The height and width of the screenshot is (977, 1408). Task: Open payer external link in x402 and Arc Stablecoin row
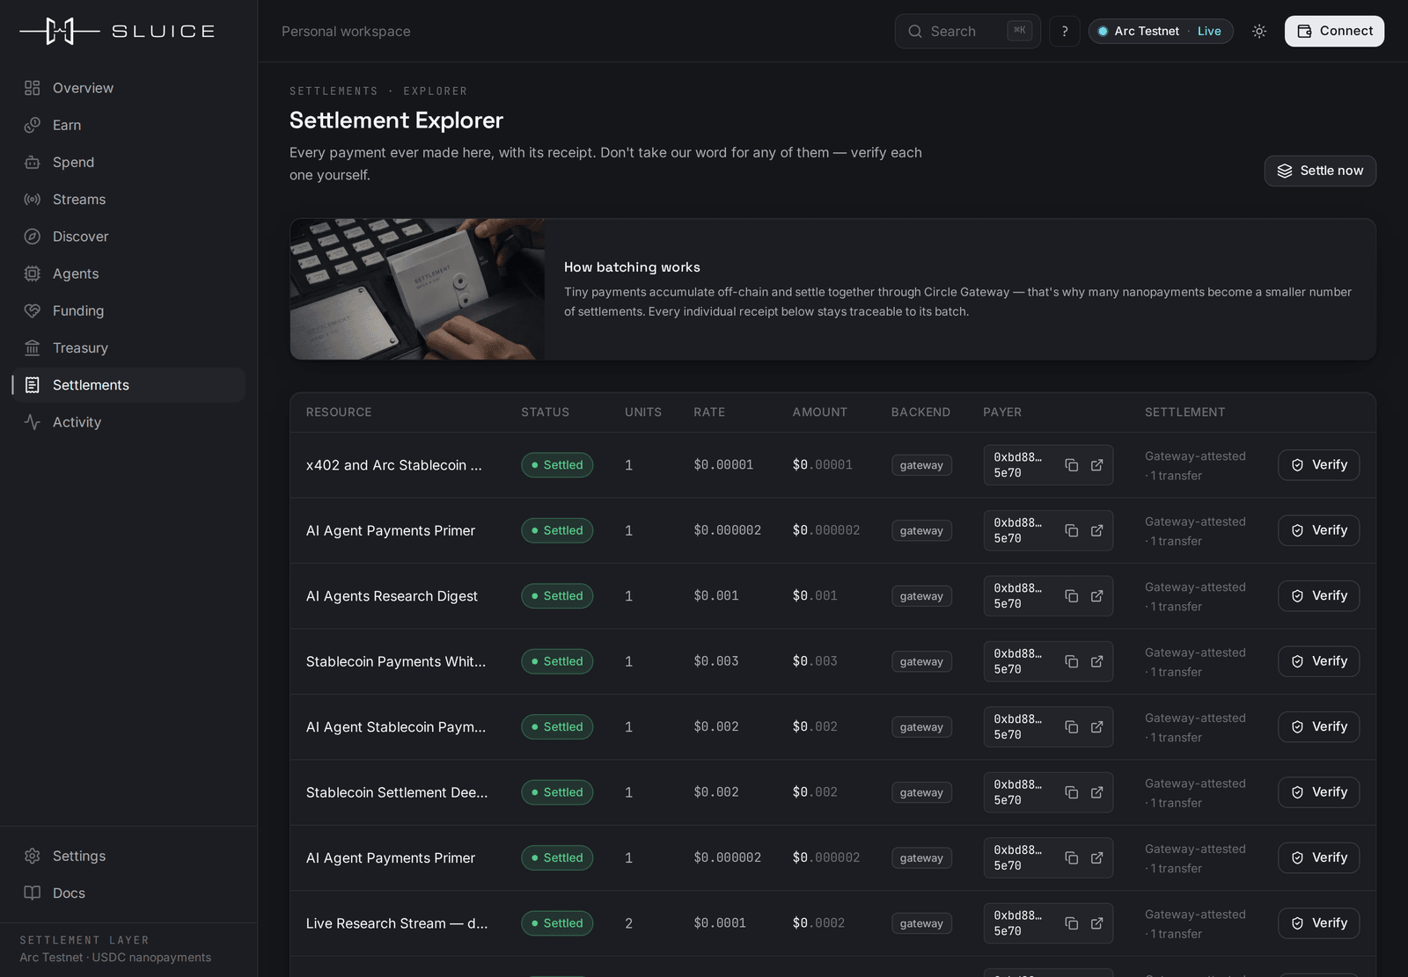click(x=1096, y=465)
